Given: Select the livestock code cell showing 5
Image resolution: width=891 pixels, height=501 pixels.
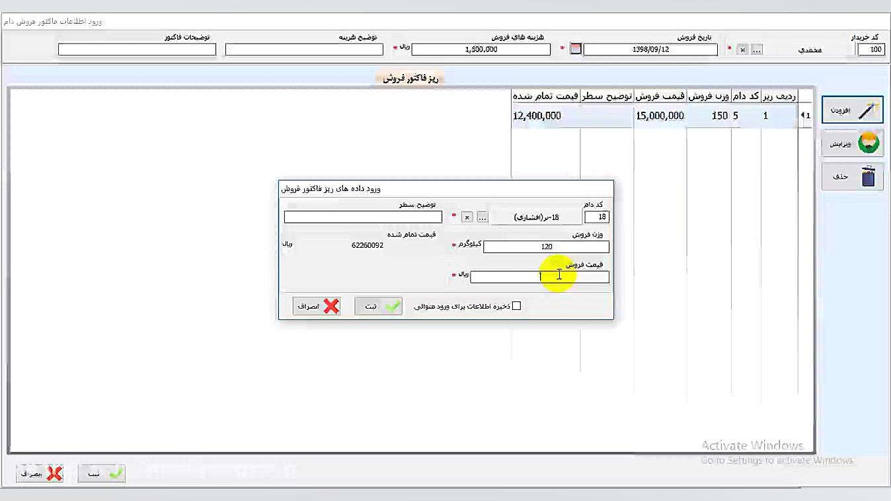Looking at the screenshot, I should pos(746,116).
